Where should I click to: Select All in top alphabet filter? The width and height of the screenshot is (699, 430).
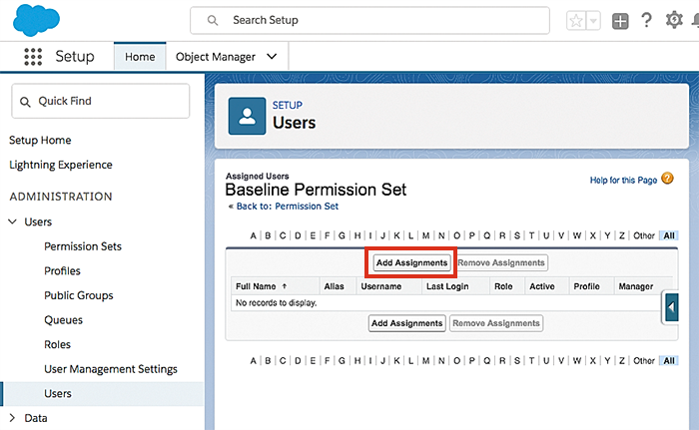pyautogui.click(x=669, y=235)
